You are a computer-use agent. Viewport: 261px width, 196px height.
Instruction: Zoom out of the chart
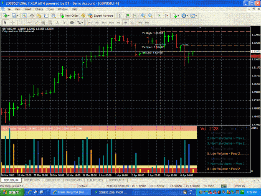150,15
